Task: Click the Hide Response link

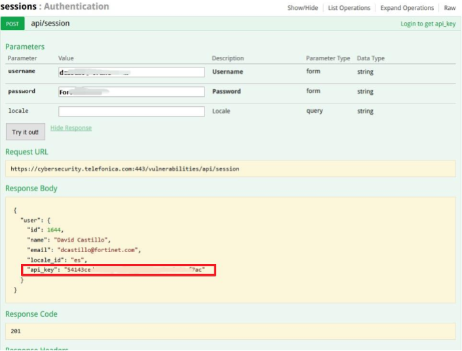Action: 71,128
